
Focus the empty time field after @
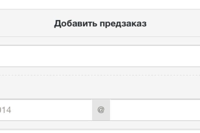click(155, 110)
